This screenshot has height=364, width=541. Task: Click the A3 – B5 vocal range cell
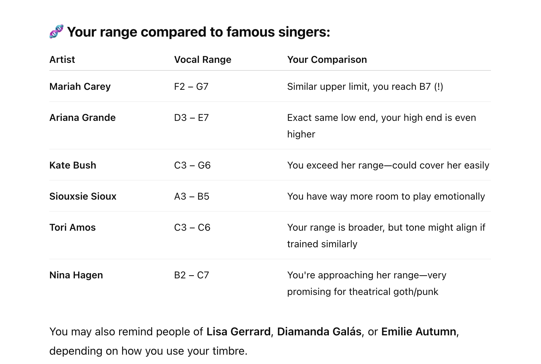click(x=191, y=197)
